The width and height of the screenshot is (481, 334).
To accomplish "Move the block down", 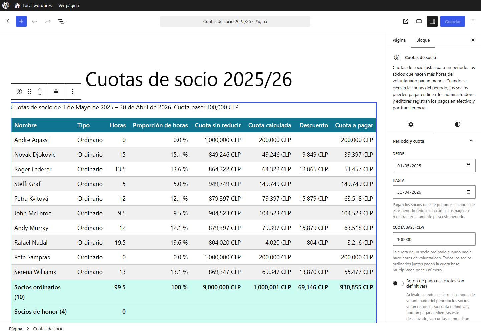I will 40,95.
